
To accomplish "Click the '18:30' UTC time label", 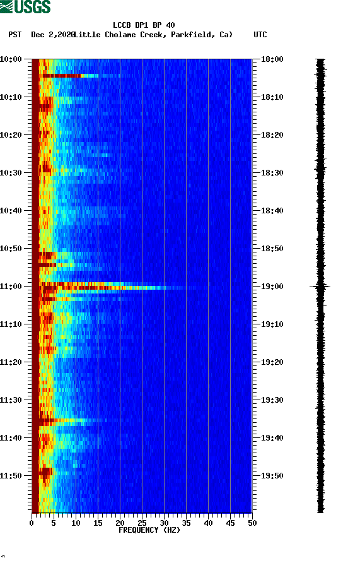I will 272,173.
